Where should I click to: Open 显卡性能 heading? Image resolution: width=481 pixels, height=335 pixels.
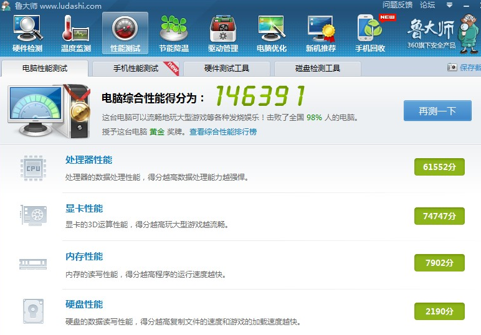(84, 209)
